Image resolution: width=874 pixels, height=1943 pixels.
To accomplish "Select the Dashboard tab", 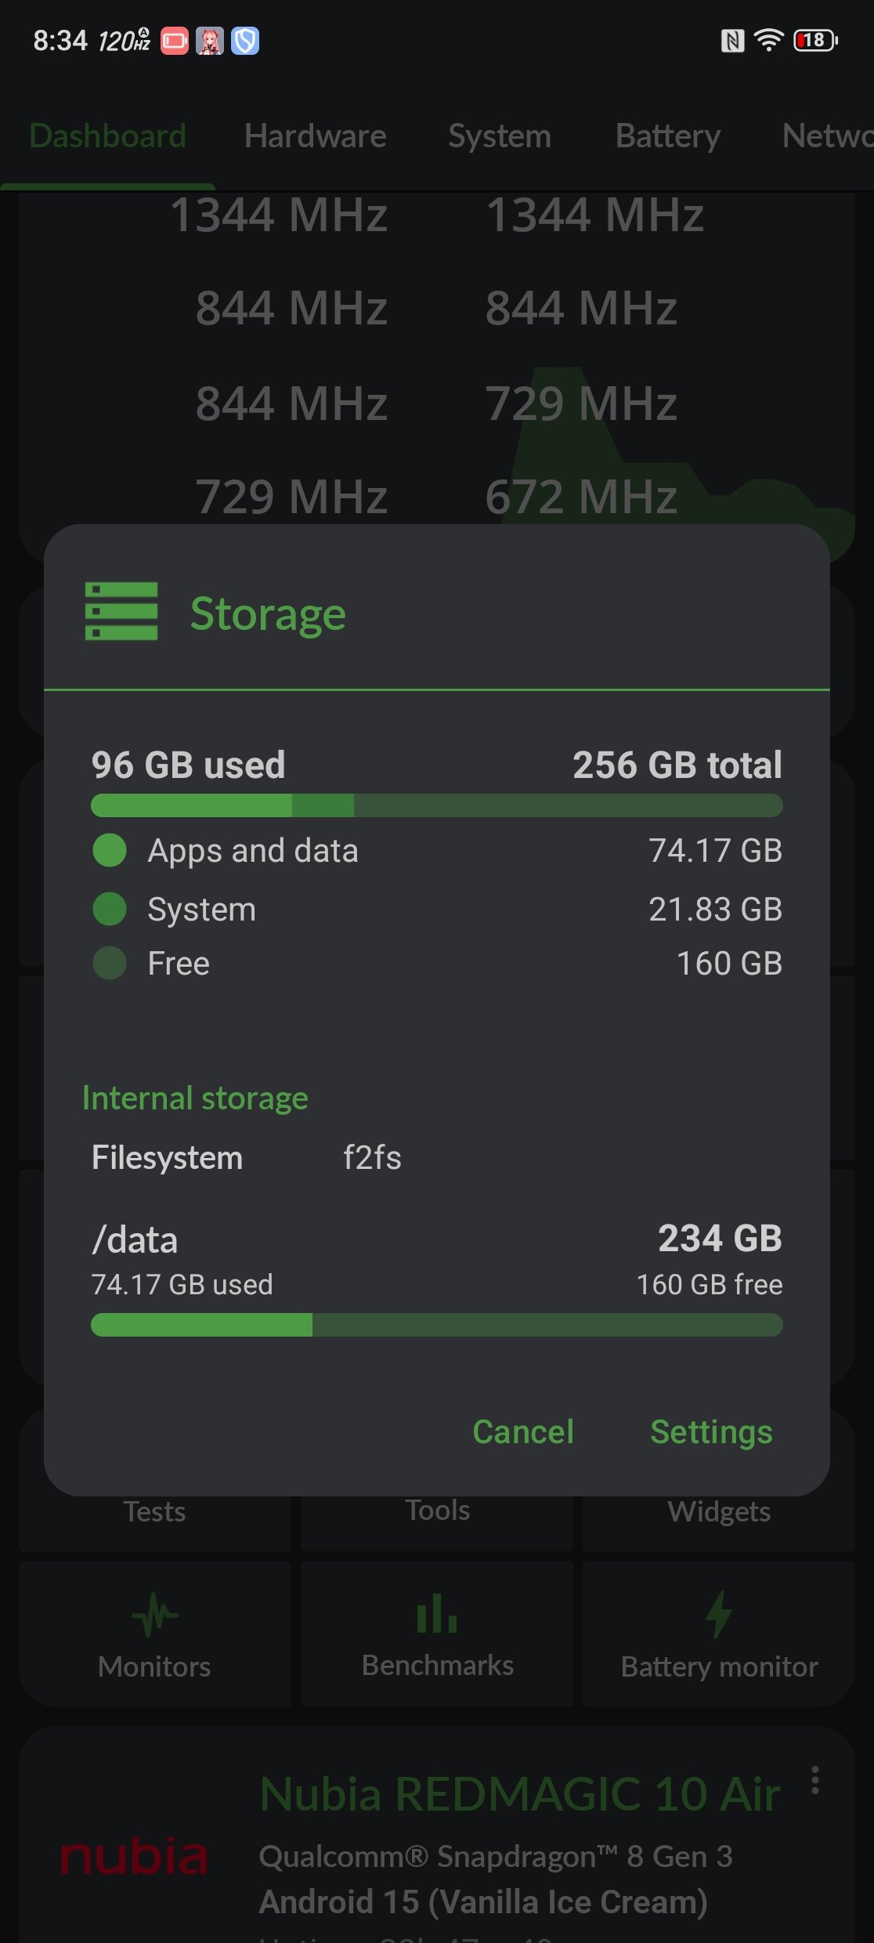I will click(x=108, y=136).
